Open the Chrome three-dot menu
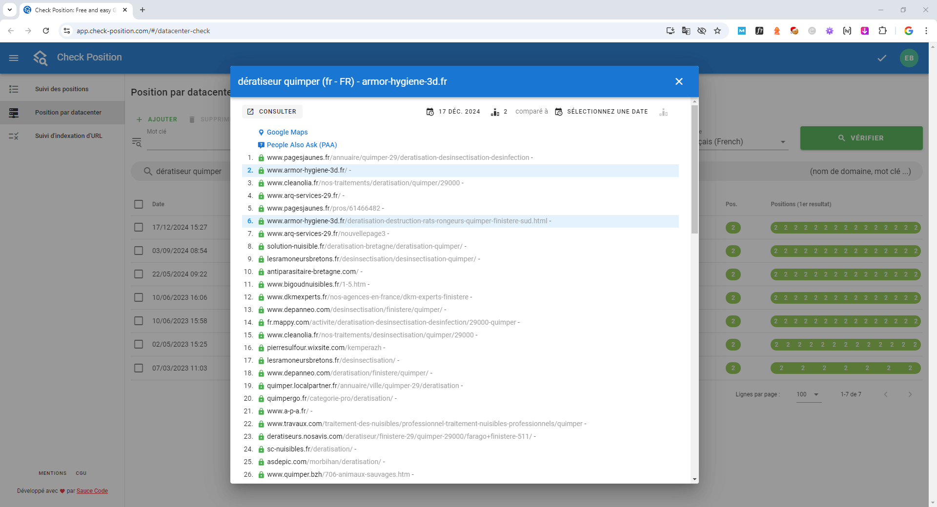The image size is (937, 507). click(x=926, y=31)
